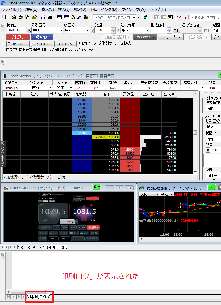Click the 成行買い button in Quick Trade Bar
The width and height of the screenshot is (221, 305).
93,227
